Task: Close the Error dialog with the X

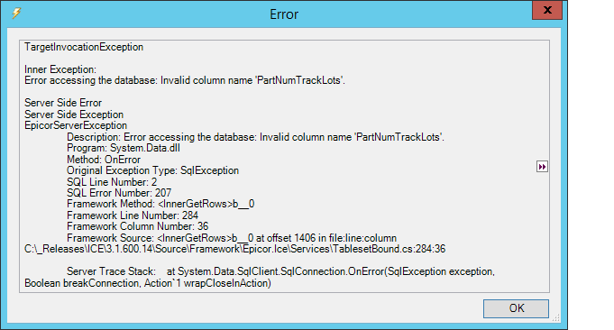Action: (x=547, y=10)
